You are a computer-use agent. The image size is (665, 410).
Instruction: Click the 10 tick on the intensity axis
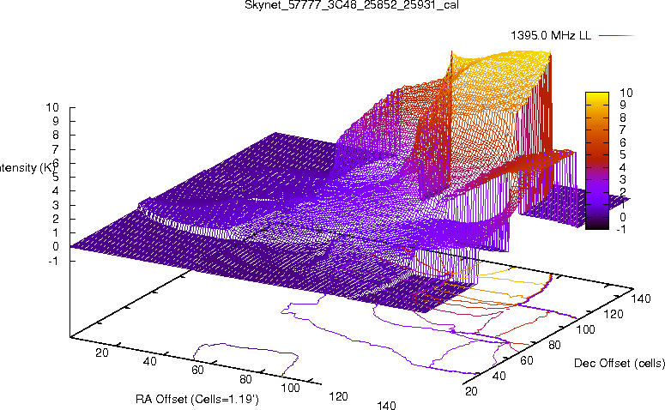pos(52,108)
